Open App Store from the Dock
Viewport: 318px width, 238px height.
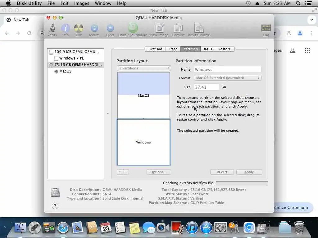(x=206, y=227)
